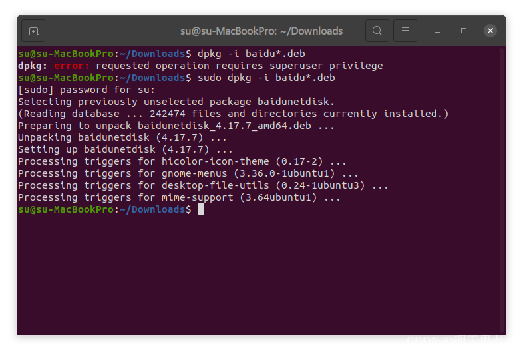Open the hamburger menu
The image size is (523, 354).
click(405, 31)
